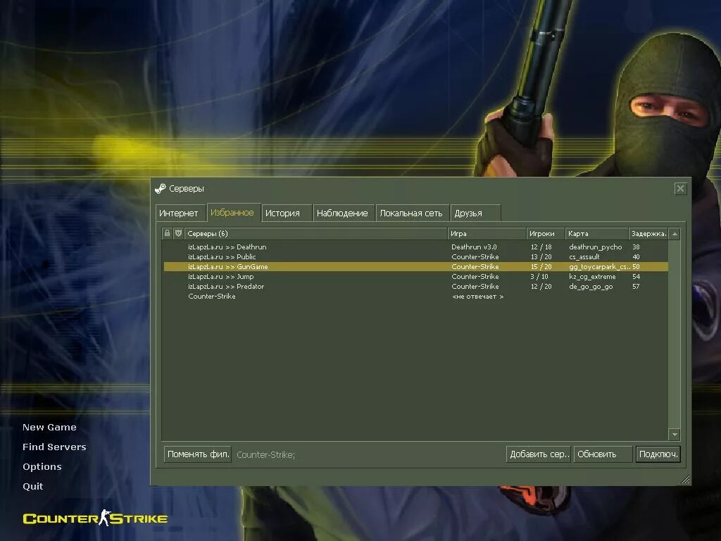This screenshot has width=721, height=541.
Task: Click the scrollbar down arrow in the server list
Action: pos(675,434)
